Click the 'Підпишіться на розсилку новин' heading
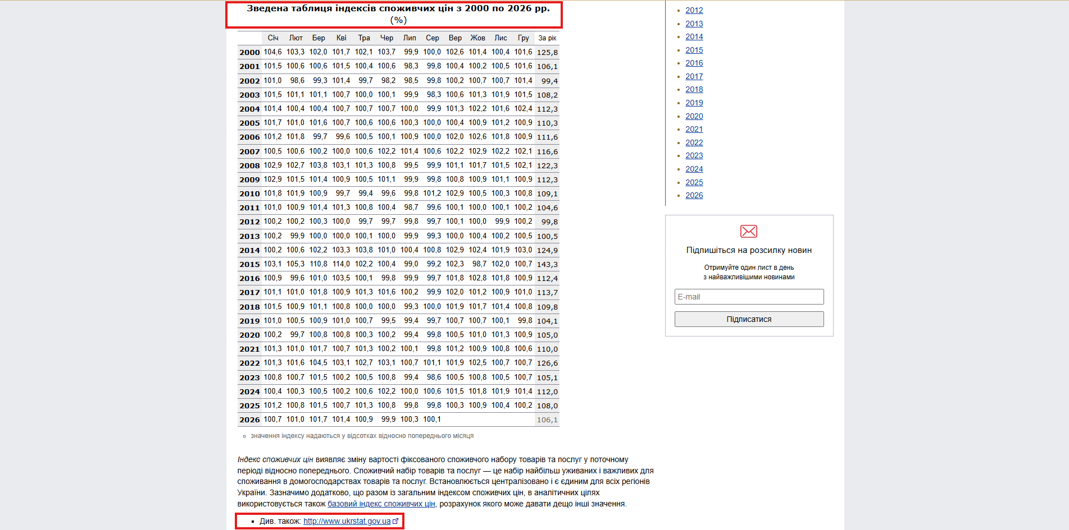 [x=749, y=250]
